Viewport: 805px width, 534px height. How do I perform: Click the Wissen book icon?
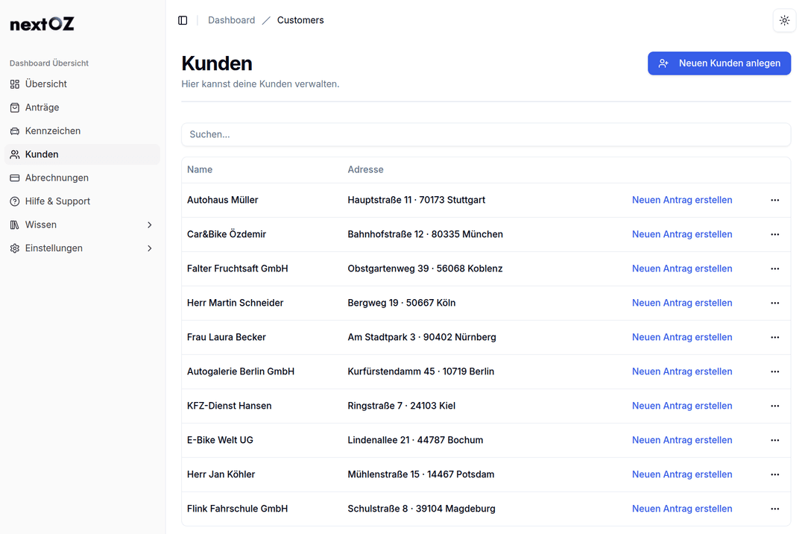tap(15, 224)
